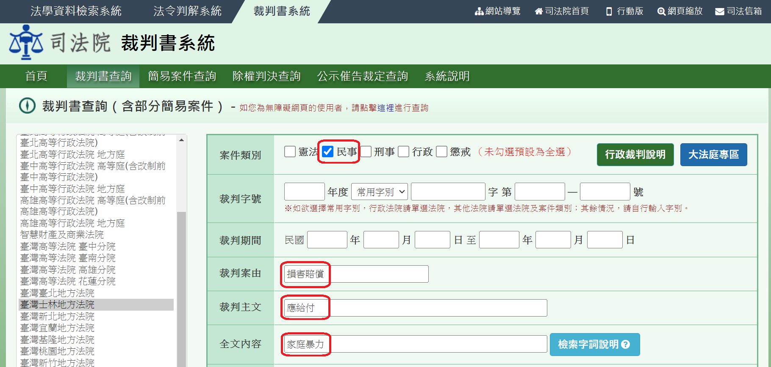
Task: Click the 網站導覽 sitemap icon
Action: coord(479,11)
